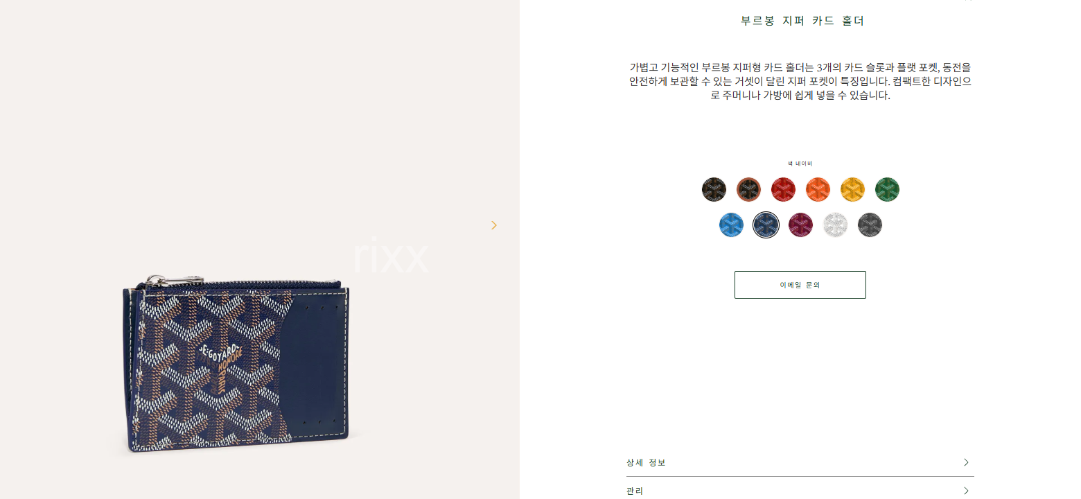Expand the 상세 정보 section
The height and width of the screenshot is (499, 1081).
click(x=800, y=462)
